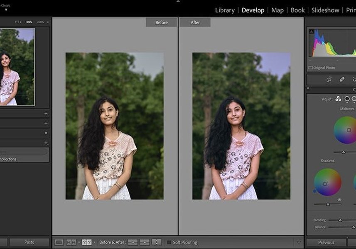Click the blue shadows color indicator dot
The image size is (356, 249).
pos(314,191)
